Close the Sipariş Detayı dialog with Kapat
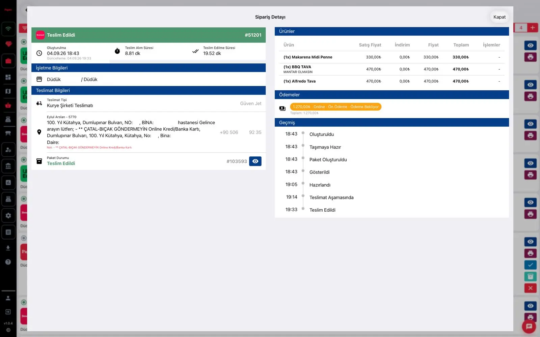The image size is (540, 337). click(499, 17)
